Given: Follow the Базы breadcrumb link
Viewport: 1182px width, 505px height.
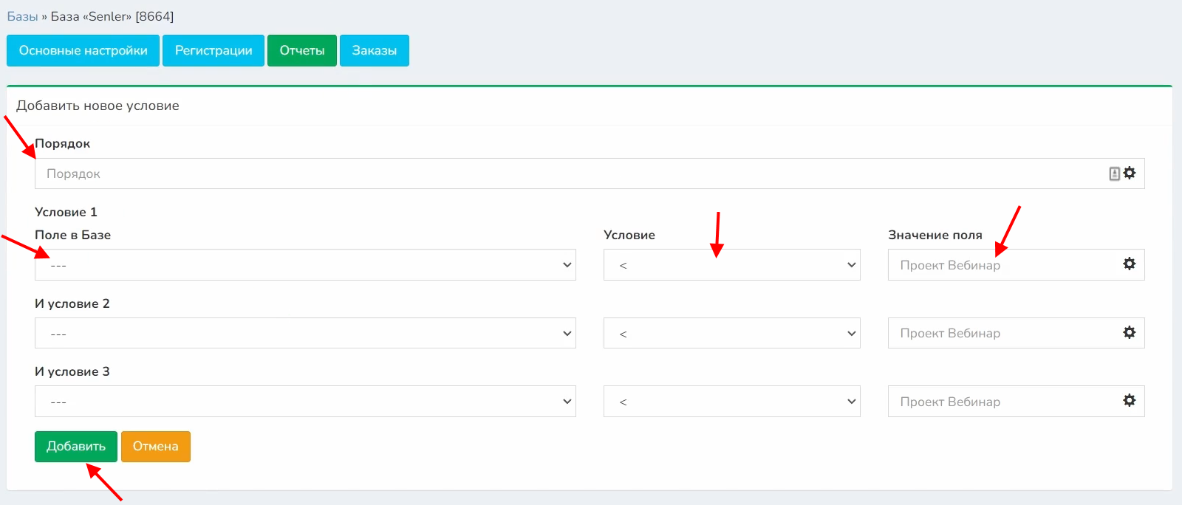Looking at the screenshot, I should (22, 16).
